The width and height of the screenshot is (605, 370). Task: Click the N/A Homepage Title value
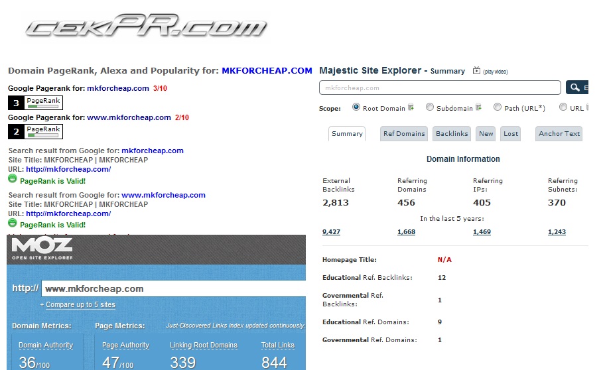[x=444, y=260]
